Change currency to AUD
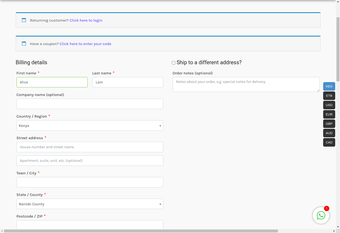The image size is (340, 233). click(x=329, y=133)
